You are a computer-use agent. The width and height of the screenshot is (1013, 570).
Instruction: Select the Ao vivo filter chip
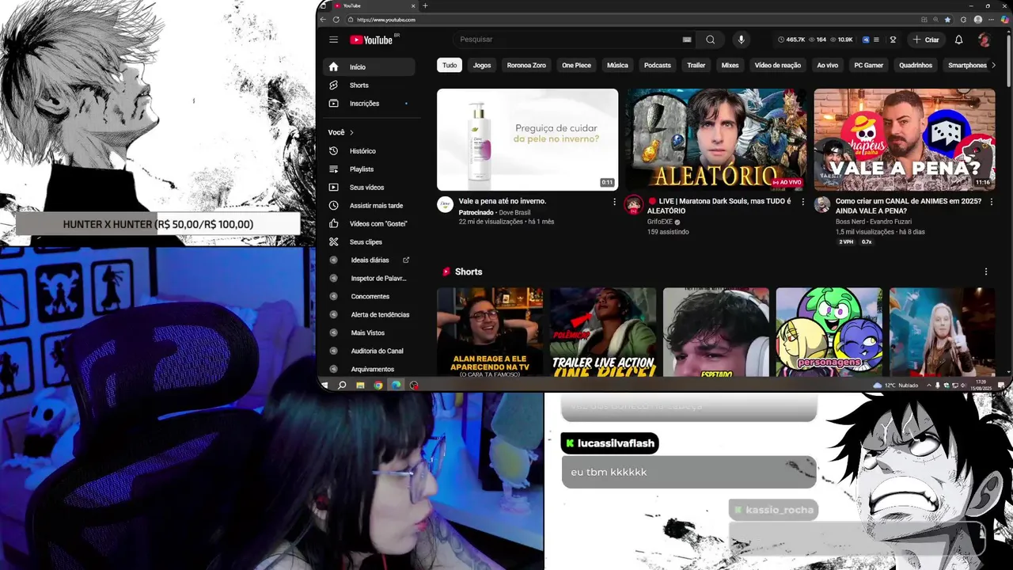[x=828, y=66]
